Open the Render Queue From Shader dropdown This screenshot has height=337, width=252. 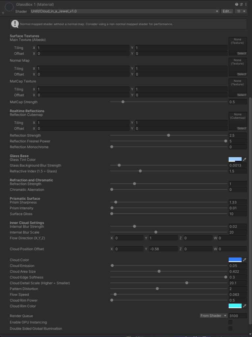point(213,316)
